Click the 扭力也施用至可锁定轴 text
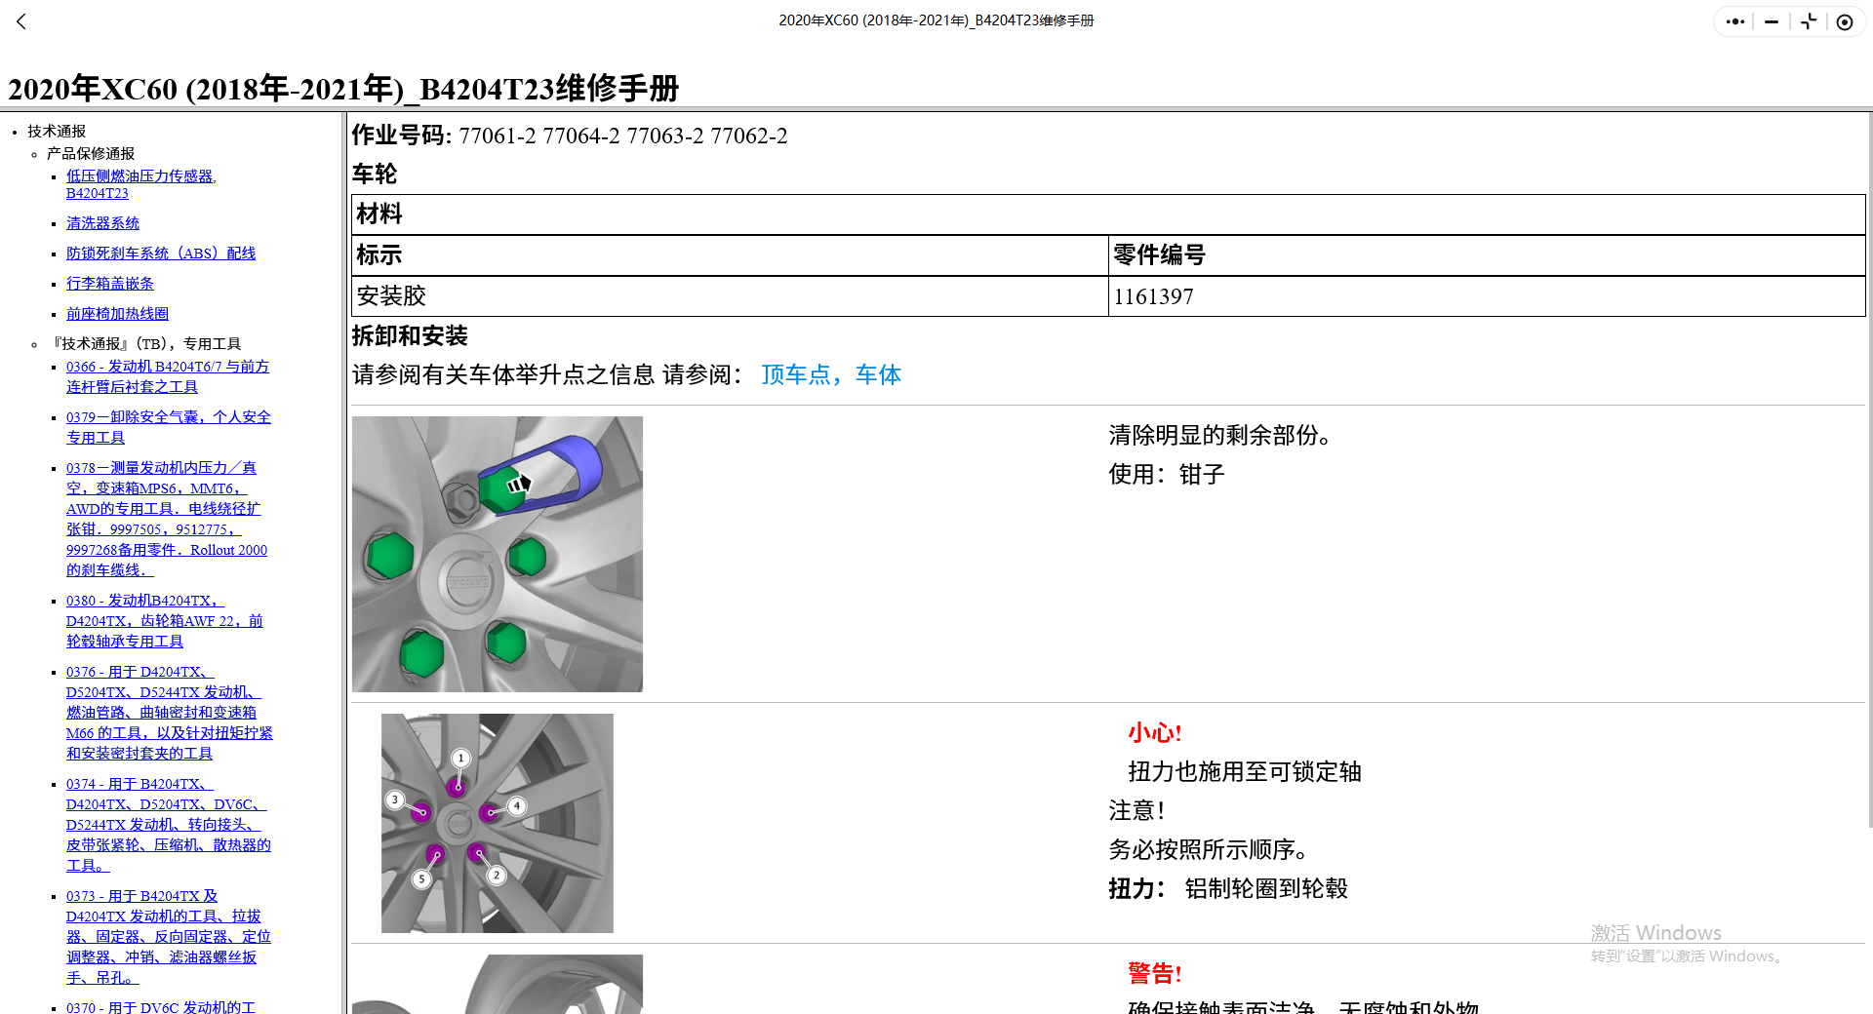1873x1014 pixels. pos(1245,772)
